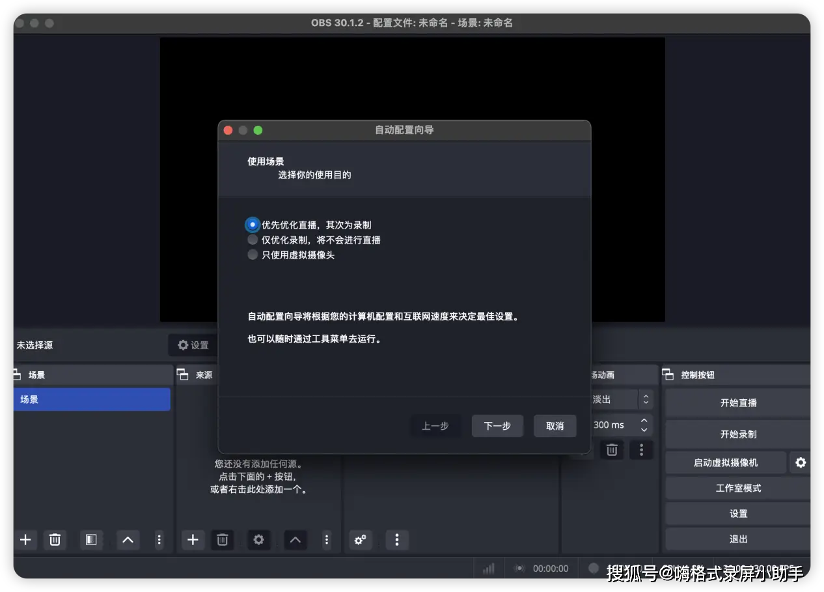This screenshot has height=592, width=824.
Task: Add a new source with the plus icon
Action: pos(193,539)
